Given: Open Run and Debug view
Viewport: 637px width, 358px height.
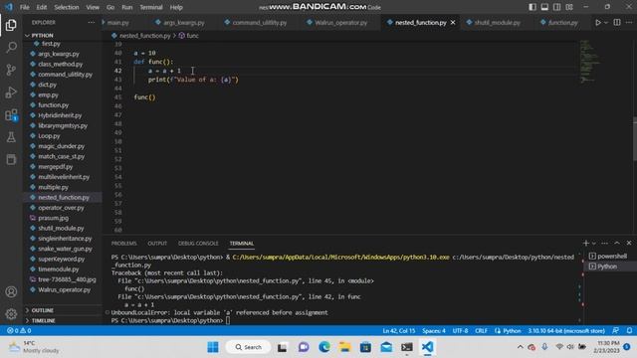Looking at the screenshot, I should point(11,92).
